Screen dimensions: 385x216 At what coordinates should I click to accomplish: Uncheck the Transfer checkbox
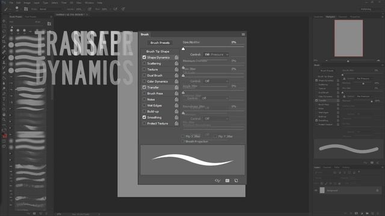[x=144, y=87]
